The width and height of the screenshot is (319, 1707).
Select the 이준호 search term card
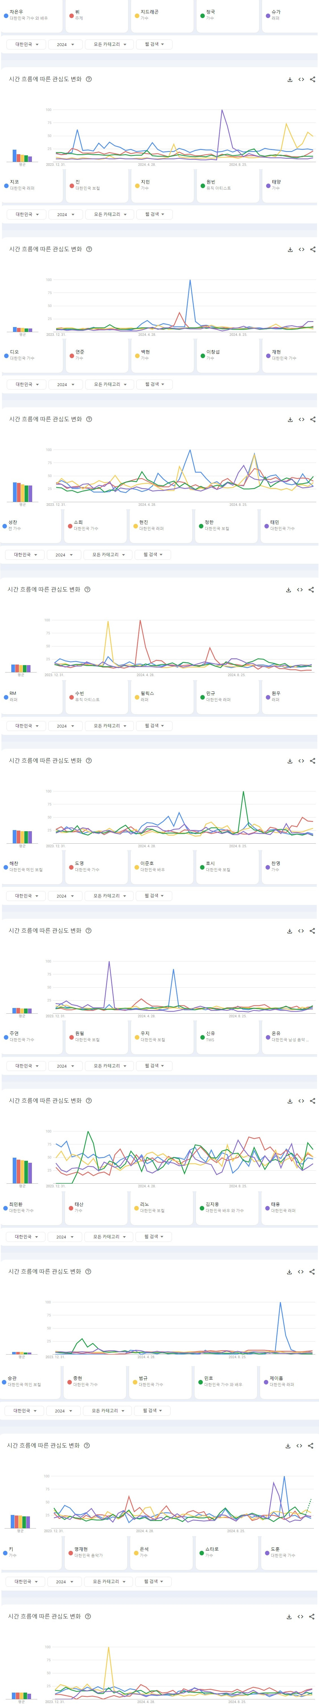point(162,867)
